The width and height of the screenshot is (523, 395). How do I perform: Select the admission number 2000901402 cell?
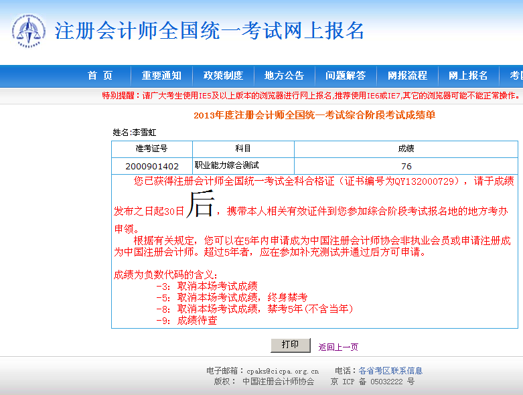click(x=152, y=166)
